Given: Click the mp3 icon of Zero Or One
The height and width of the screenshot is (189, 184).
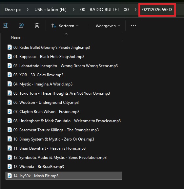Looking at the screenshot, I should [x=10, y=139].
